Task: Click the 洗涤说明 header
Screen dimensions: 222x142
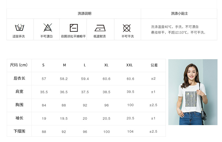Action: (x=85, y=14)
